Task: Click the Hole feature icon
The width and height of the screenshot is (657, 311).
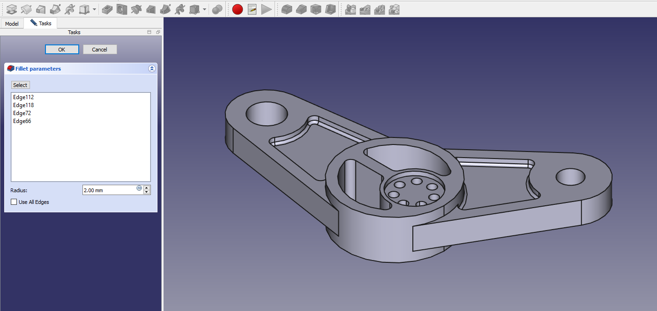Action: click(122, 9)
